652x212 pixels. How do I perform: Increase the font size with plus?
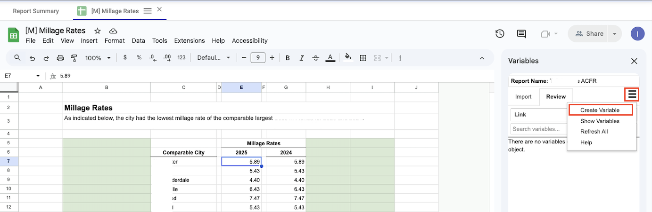tap(272, 58)
